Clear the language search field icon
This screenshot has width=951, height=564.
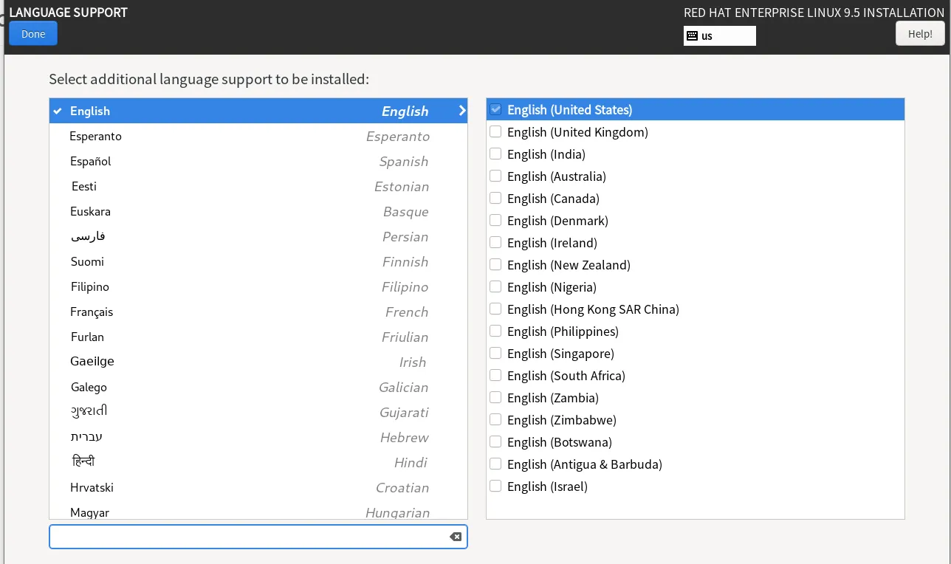click(456, 537)
